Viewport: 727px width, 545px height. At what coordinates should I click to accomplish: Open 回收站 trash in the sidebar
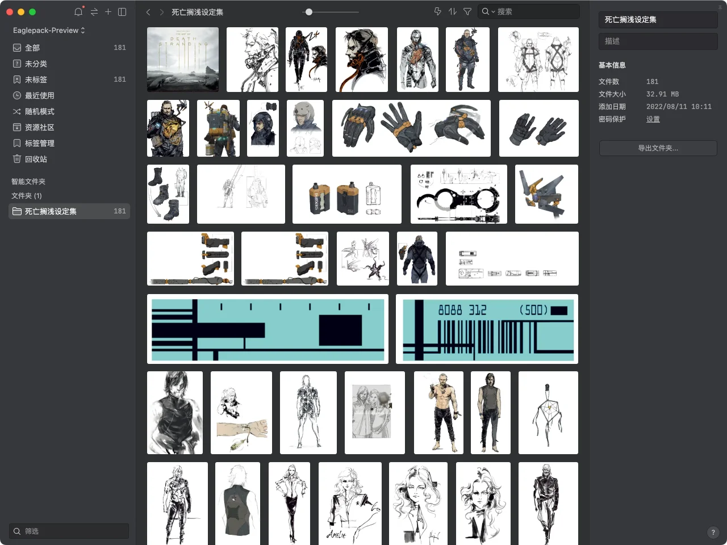click(69, 159)
